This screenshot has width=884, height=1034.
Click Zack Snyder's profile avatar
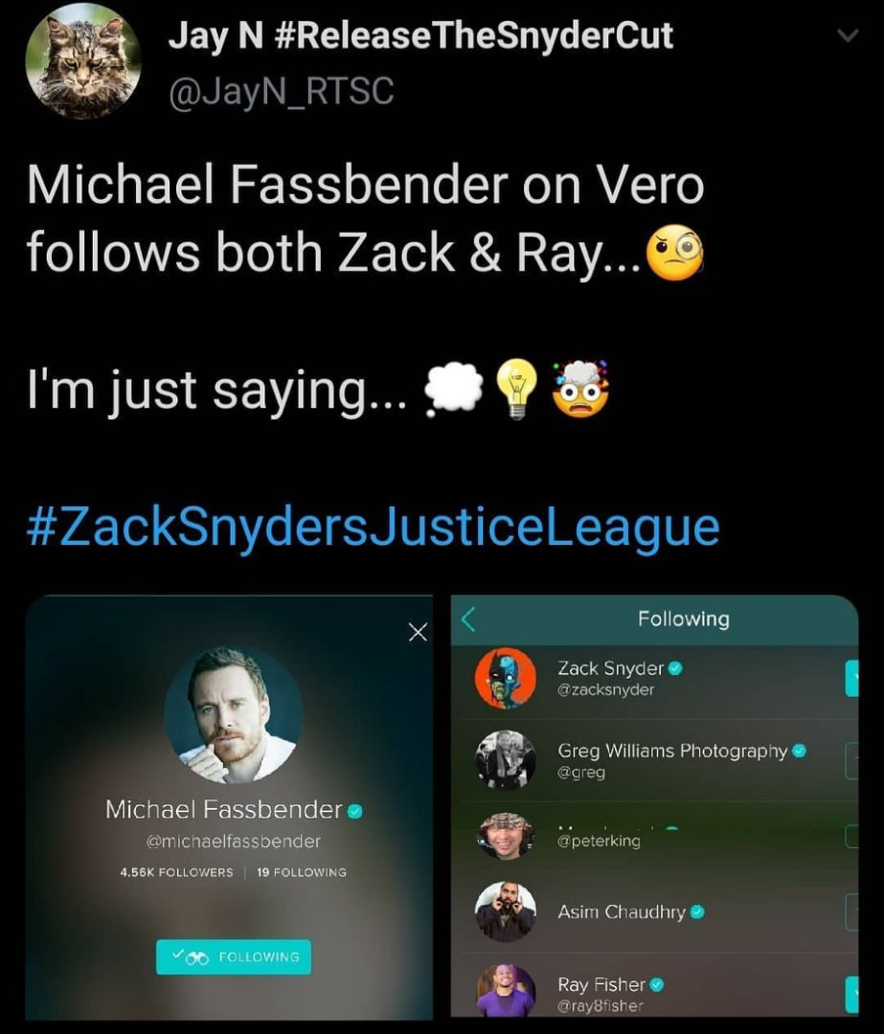click(506, 678)
